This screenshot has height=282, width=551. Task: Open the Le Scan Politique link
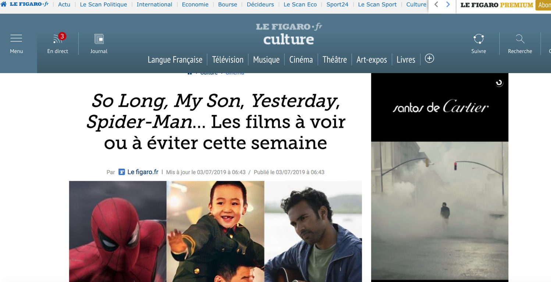pyautogui.click(x=103, y=4)
